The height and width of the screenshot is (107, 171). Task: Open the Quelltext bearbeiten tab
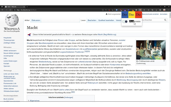click(106, 20)
